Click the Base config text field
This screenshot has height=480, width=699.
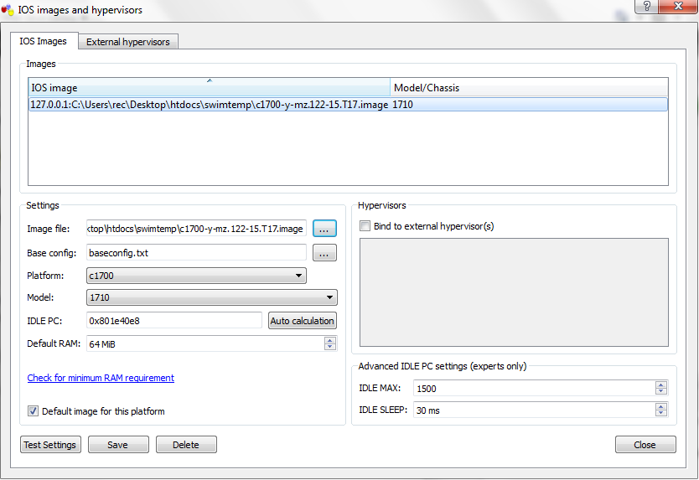[x=196, y=253]
